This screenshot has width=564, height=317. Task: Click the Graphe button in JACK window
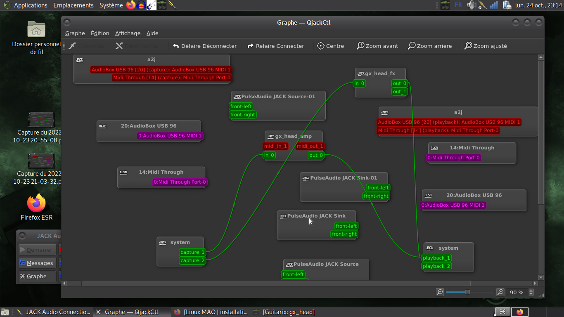coord(37,276)
